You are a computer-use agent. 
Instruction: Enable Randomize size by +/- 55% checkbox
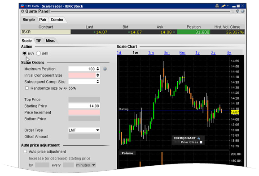point(27,88)
